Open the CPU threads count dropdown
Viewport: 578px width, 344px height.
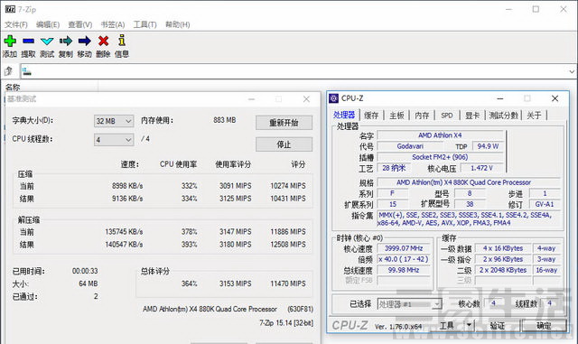[x=114, y=140]
